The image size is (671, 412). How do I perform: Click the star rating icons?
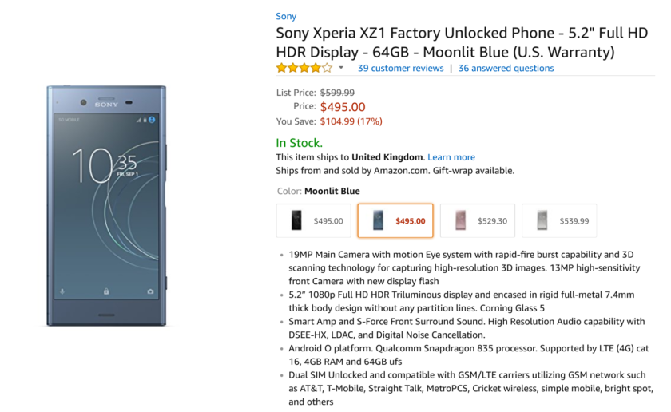[304, 68]
